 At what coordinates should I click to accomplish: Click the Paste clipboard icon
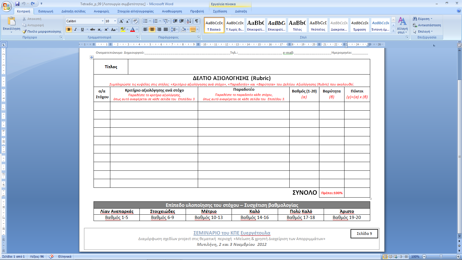(12, 22)
